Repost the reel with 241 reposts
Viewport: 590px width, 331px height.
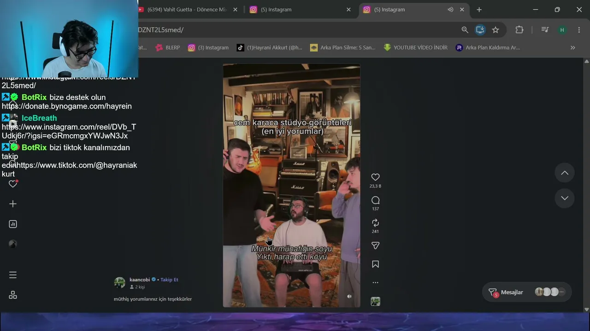375,223
